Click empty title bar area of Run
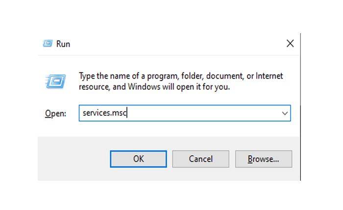 coord(171,44)
